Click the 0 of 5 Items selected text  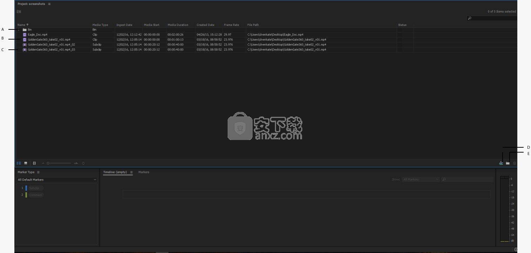click(x=502, y=12)
